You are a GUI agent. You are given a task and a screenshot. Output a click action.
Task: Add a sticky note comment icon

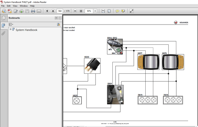tap(117, 11)
